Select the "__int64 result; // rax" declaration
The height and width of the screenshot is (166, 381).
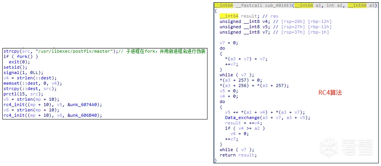pyautogui.click(x=249, y=16)
